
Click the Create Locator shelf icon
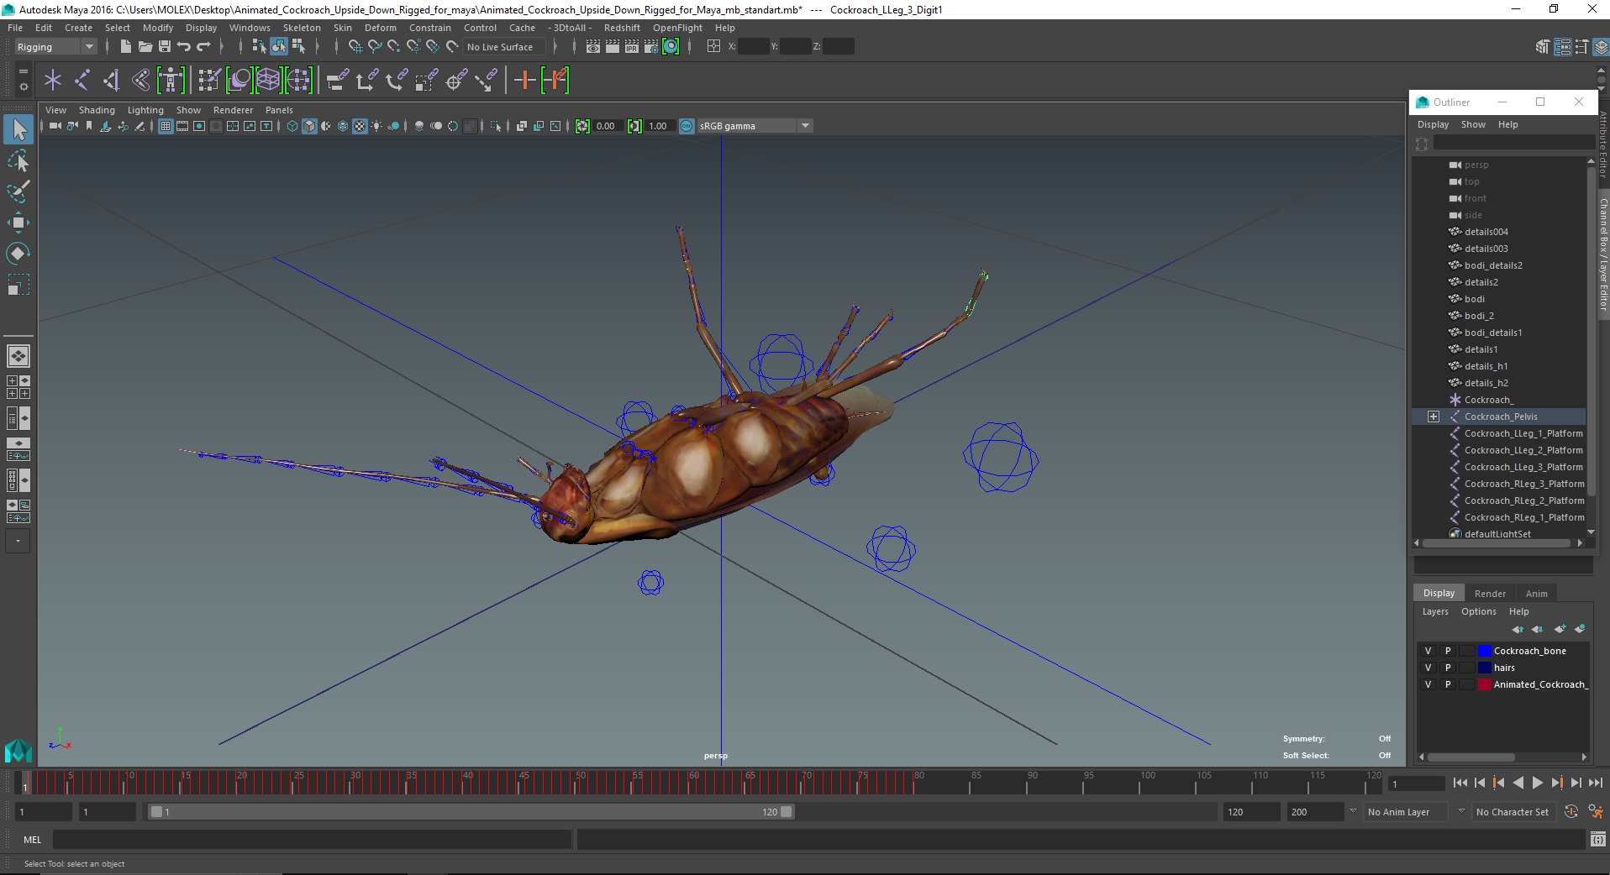click(x=53, y=81)
